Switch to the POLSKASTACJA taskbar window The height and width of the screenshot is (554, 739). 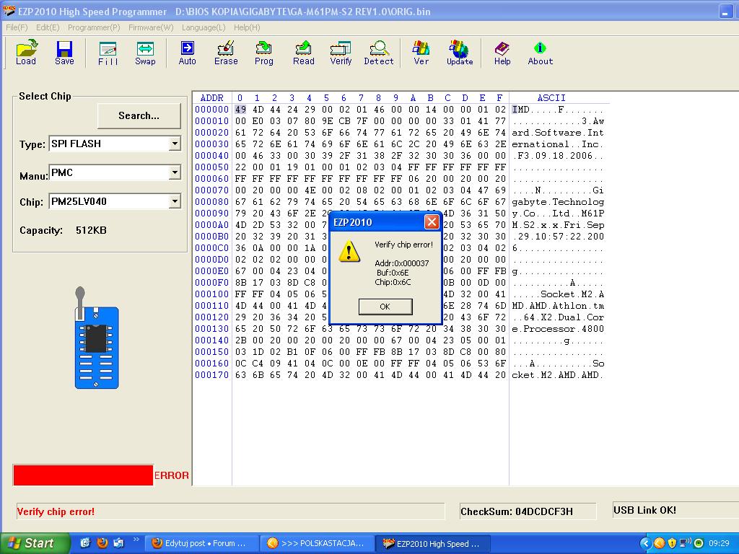point(318,544)
